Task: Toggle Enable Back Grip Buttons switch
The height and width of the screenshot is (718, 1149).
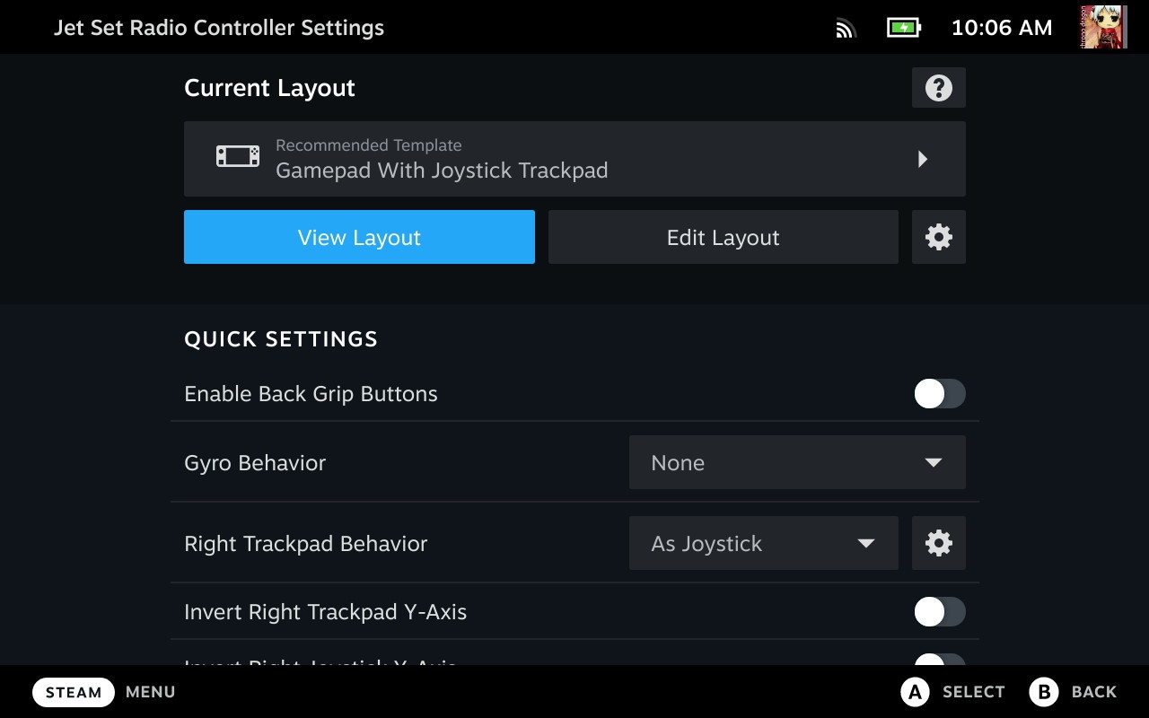Action: click(939, 393)
